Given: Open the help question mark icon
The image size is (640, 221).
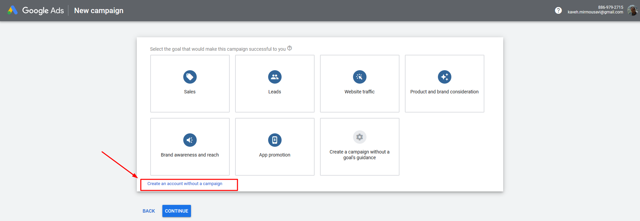Looking at the screenshot, I should click(558, 10).
